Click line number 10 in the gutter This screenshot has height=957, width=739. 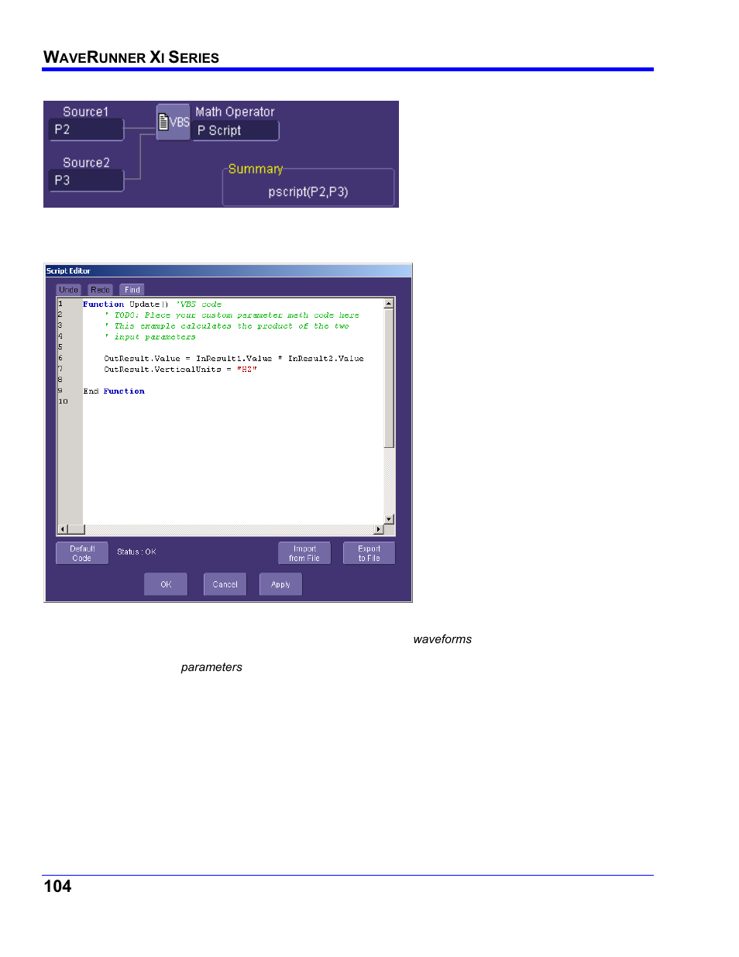(64, 401)
